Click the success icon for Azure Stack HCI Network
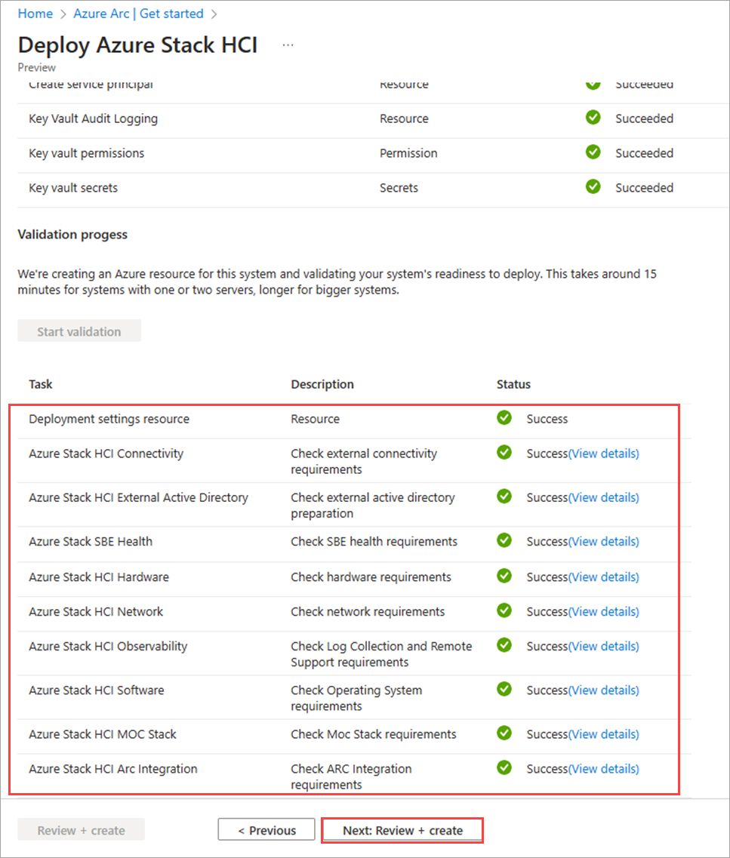 pyautogui.click(x=504, y=610)
